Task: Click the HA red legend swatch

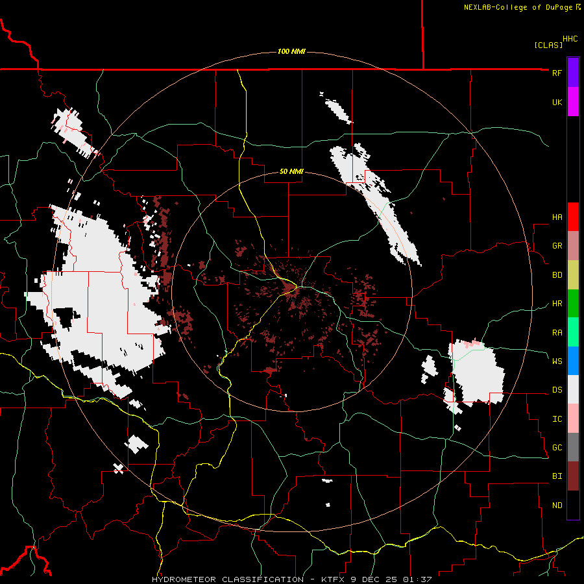Action: [573, 217]
